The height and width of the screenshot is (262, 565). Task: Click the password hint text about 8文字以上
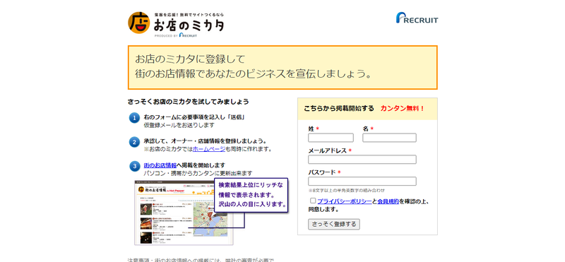click(346, 190)
